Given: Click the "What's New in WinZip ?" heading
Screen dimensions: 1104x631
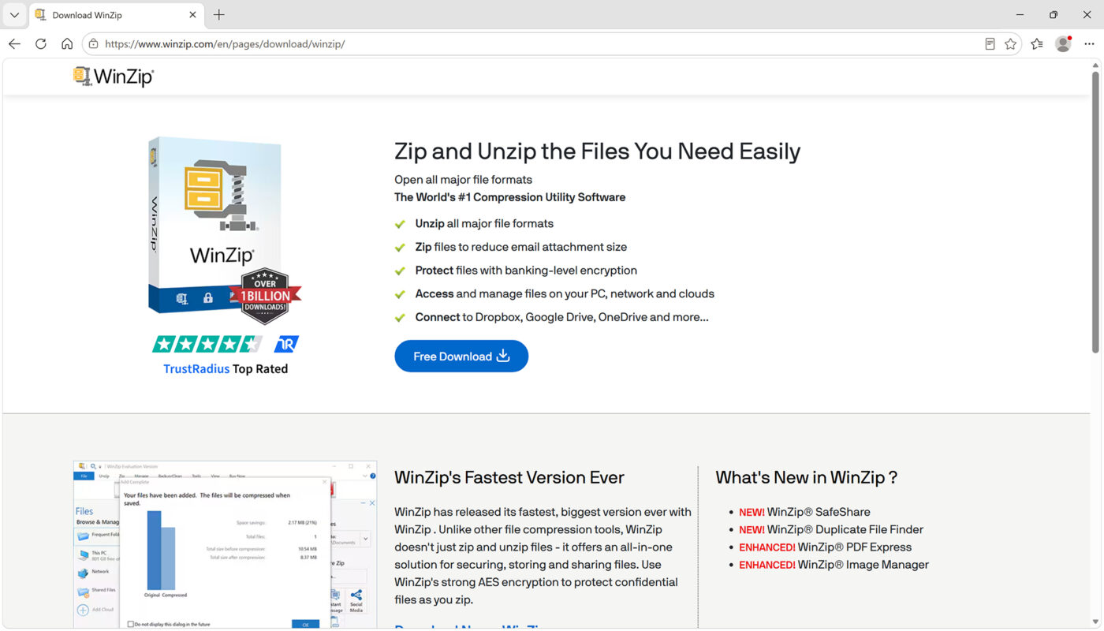Looking at the screenshot, I should click(x=806, y=477).
